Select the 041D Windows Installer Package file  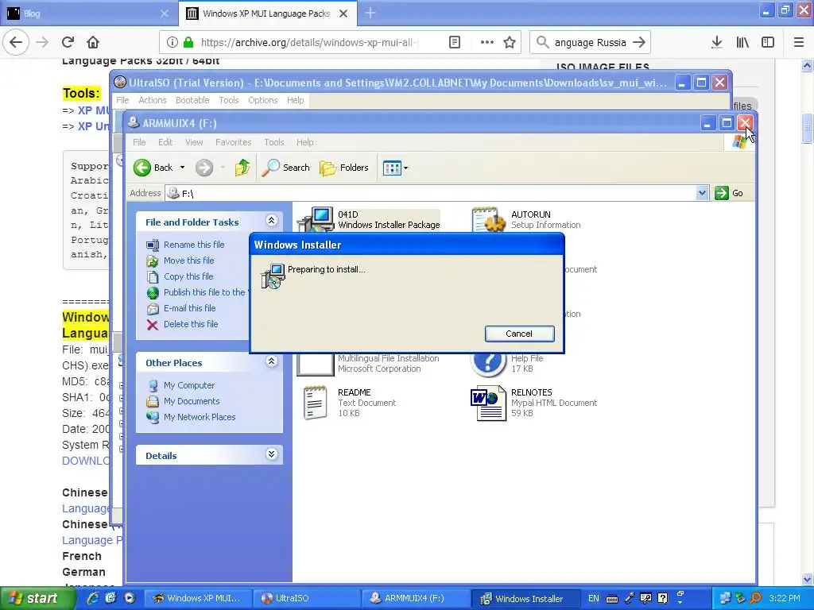pos(369,219)
